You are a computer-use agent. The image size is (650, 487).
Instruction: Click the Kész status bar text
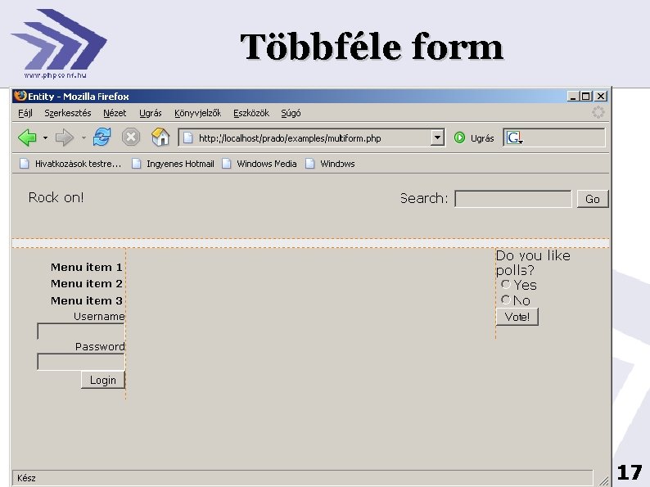click(26, 478)
